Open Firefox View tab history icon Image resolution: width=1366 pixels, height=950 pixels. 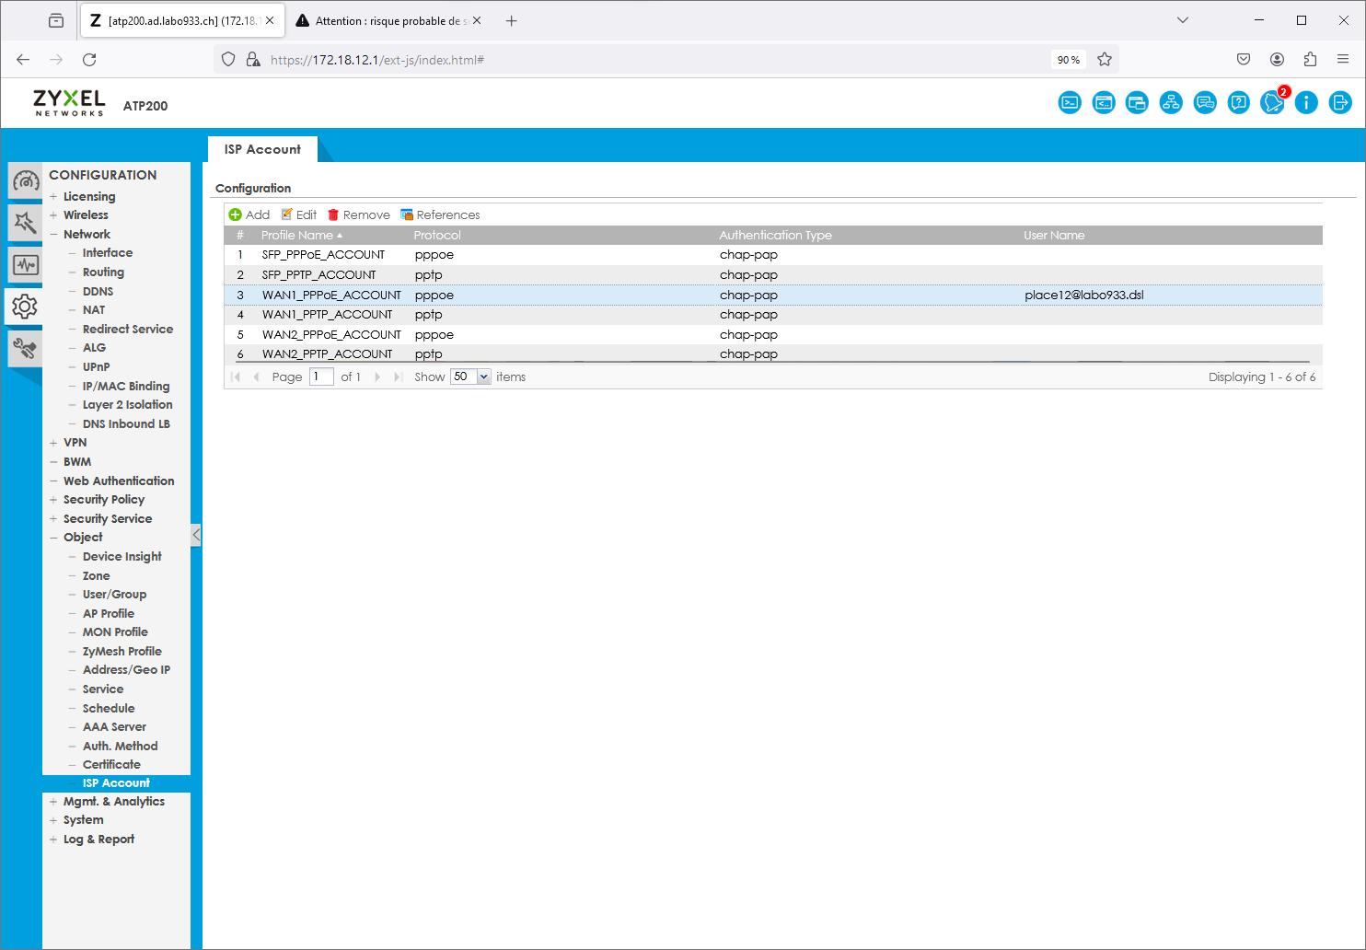click(x=56, y=20)
